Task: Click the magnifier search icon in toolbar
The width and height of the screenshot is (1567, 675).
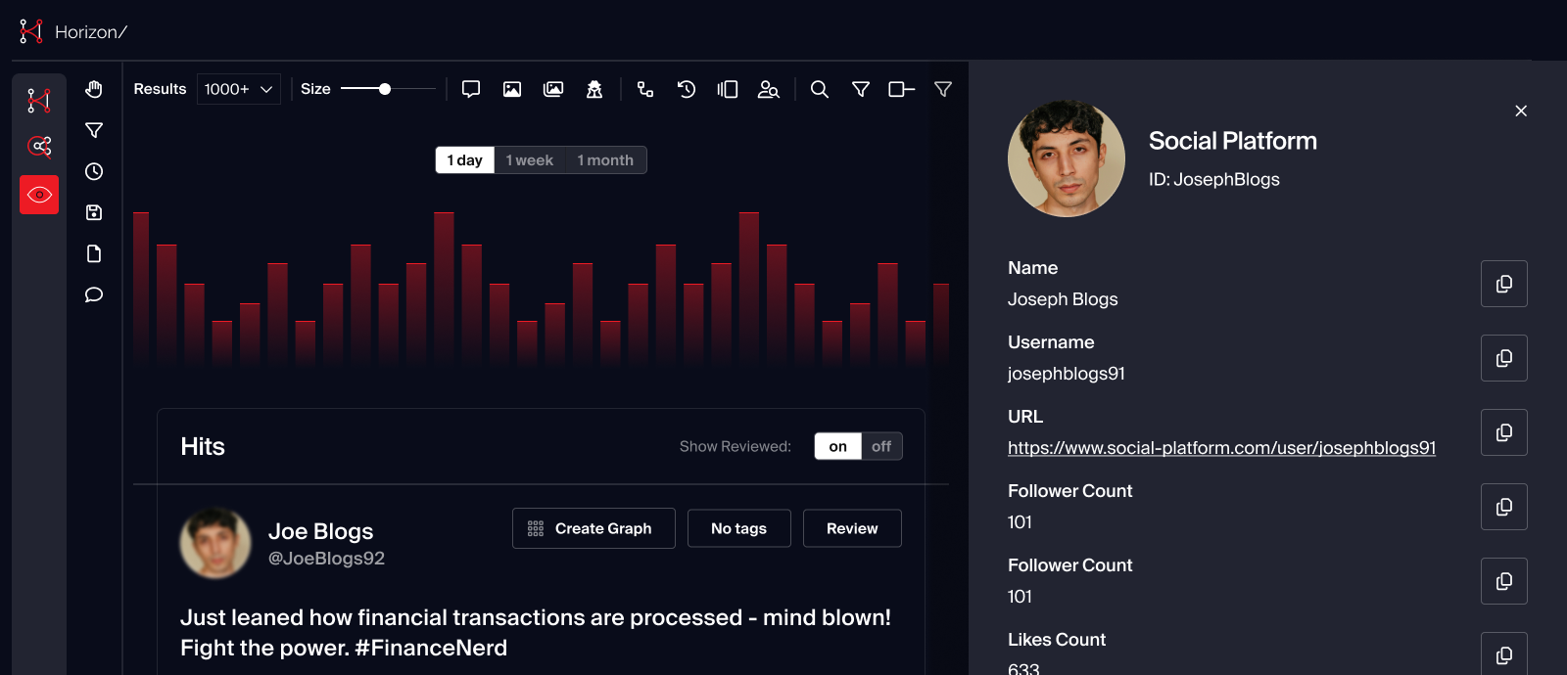Action: pyautogui.click(x=820, y=89)
